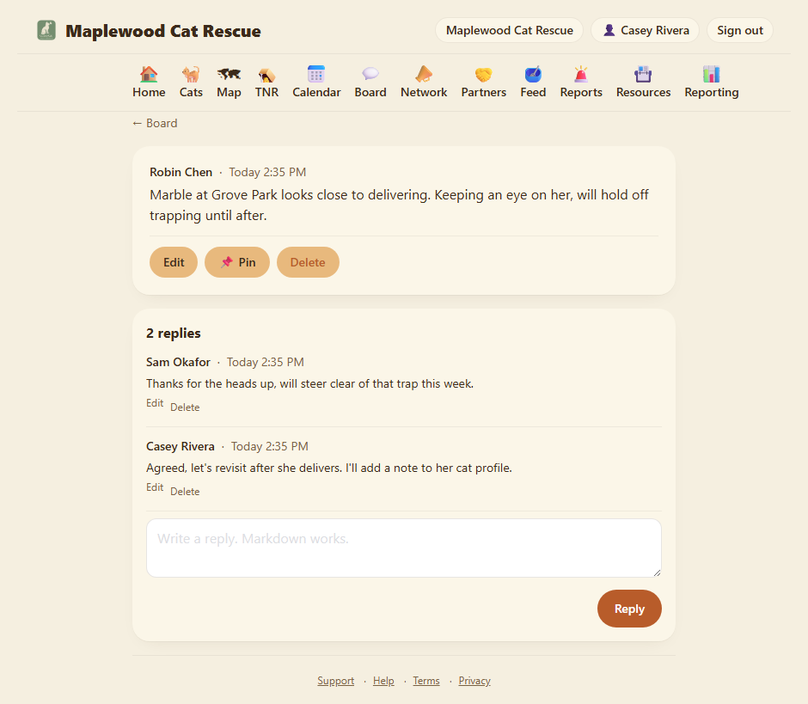808x704 pixels.
Task: Open the Home house icon
Action: click(x=149, y=74)
